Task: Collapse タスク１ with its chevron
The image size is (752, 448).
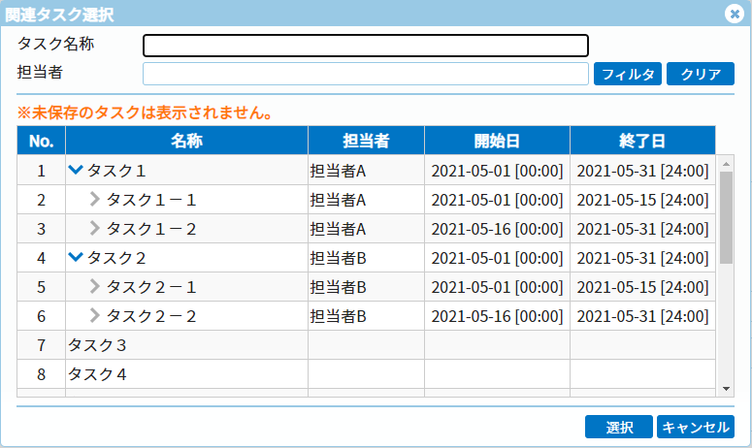Action: [x=76, y=171]
